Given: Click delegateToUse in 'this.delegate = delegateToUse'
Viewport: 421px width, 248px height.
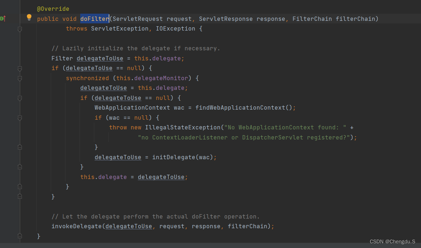Looking at the screenshot, I should (161, 177).
